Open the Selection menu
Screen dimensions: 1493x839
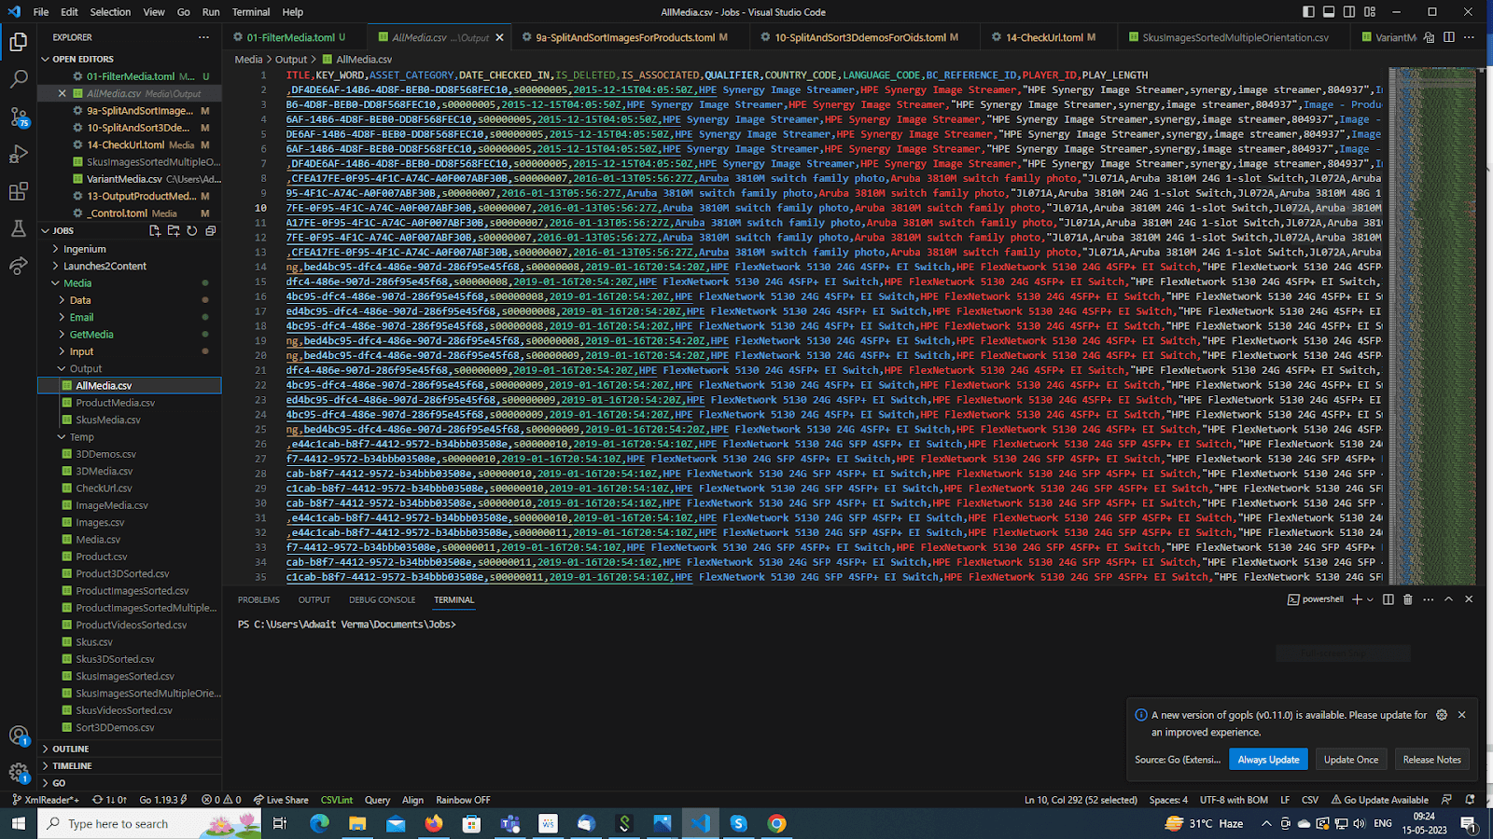(x=110, y=12)
